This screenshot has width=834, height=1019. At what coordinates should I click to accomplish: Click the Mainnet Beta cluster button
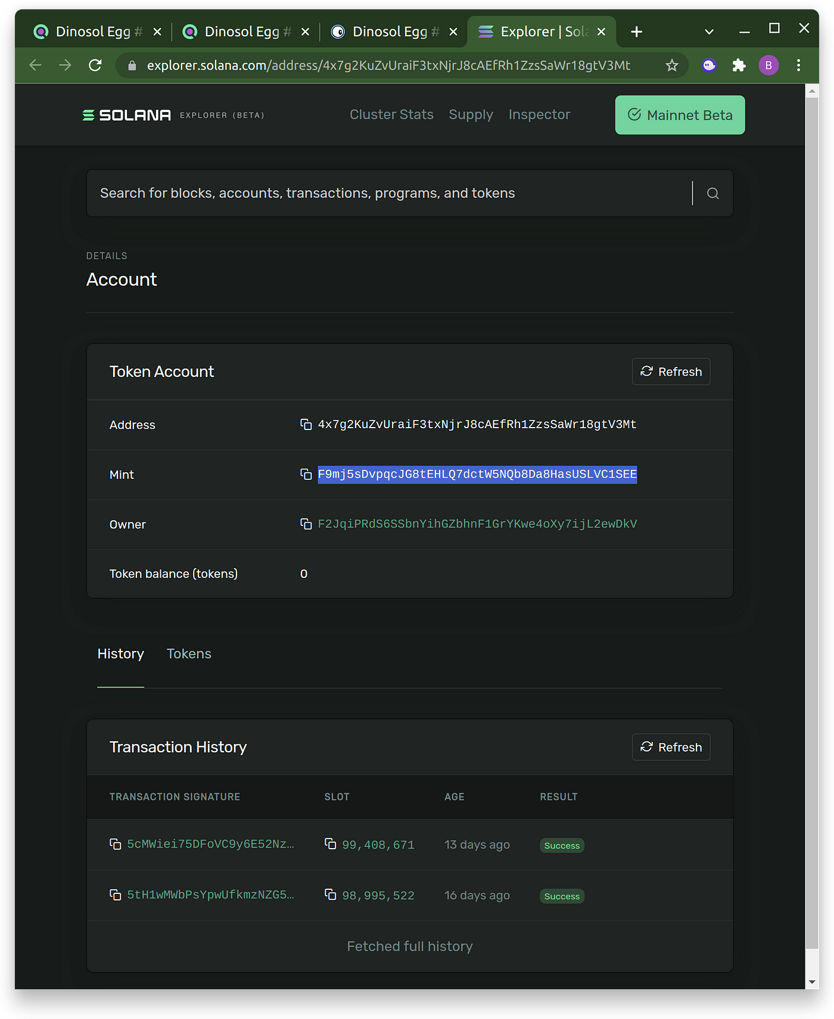tap(680, 115)
